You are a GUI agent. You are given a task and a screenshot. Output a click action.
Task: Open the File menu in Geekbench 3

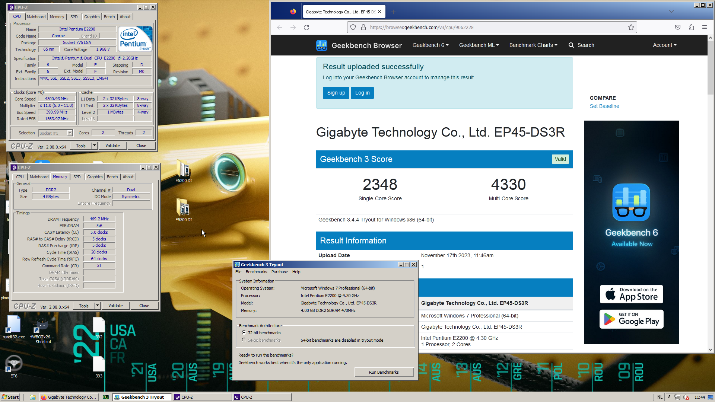pos(238,272)
